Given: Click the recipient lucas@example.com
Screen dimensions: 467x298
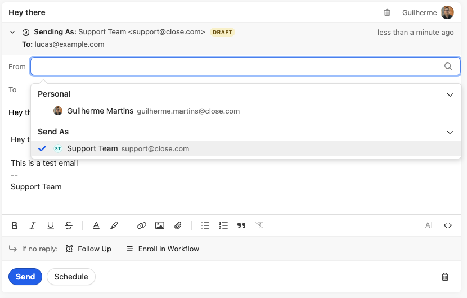Looking at the screenshot, I should click(x=69, y=44).
